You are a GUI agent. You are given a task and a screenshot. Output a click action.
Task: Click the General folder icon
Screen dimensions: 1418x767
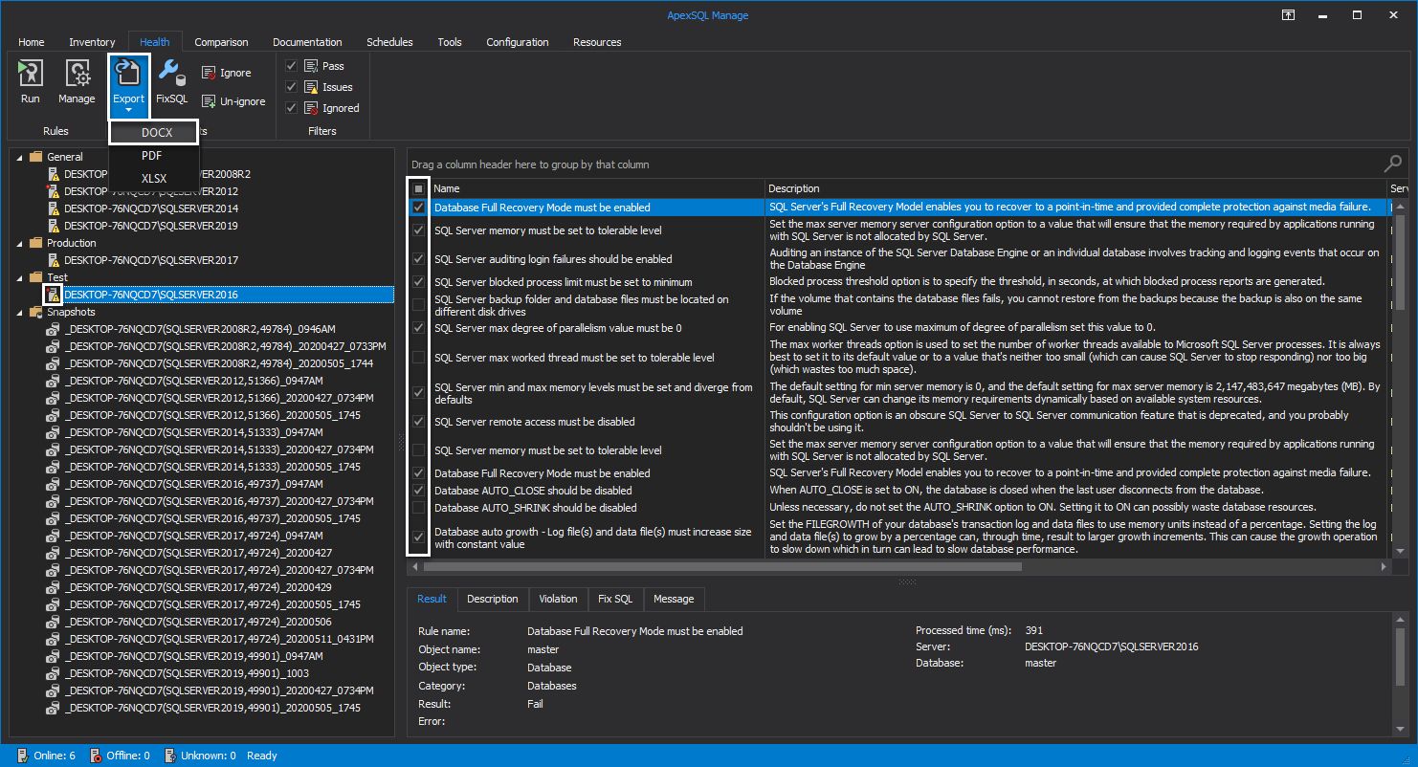coord(36,156)
